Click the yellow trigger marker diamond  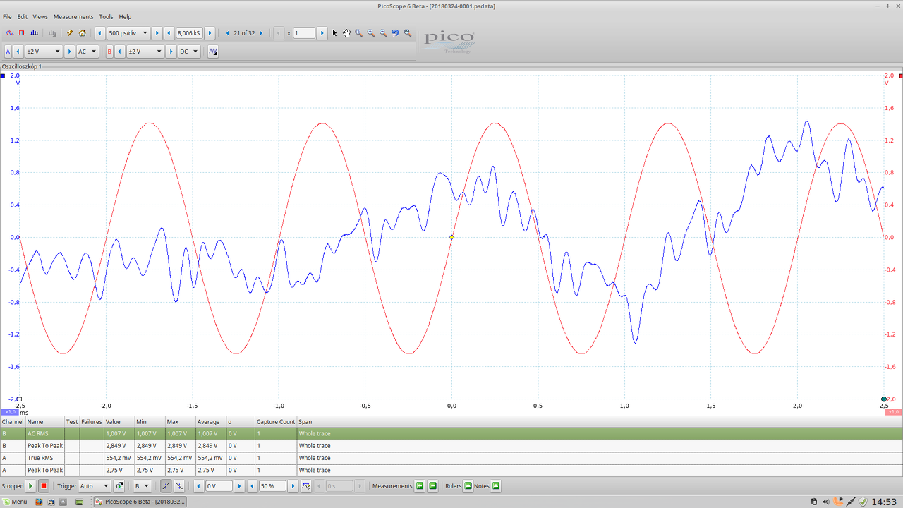451,237
